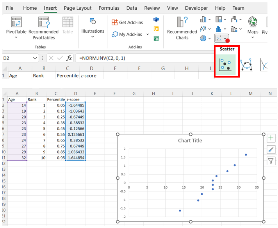The height and width of the screenshot is (228, 278).
Task: Click the top-middle chart resize handle
Action: [191, 134]
